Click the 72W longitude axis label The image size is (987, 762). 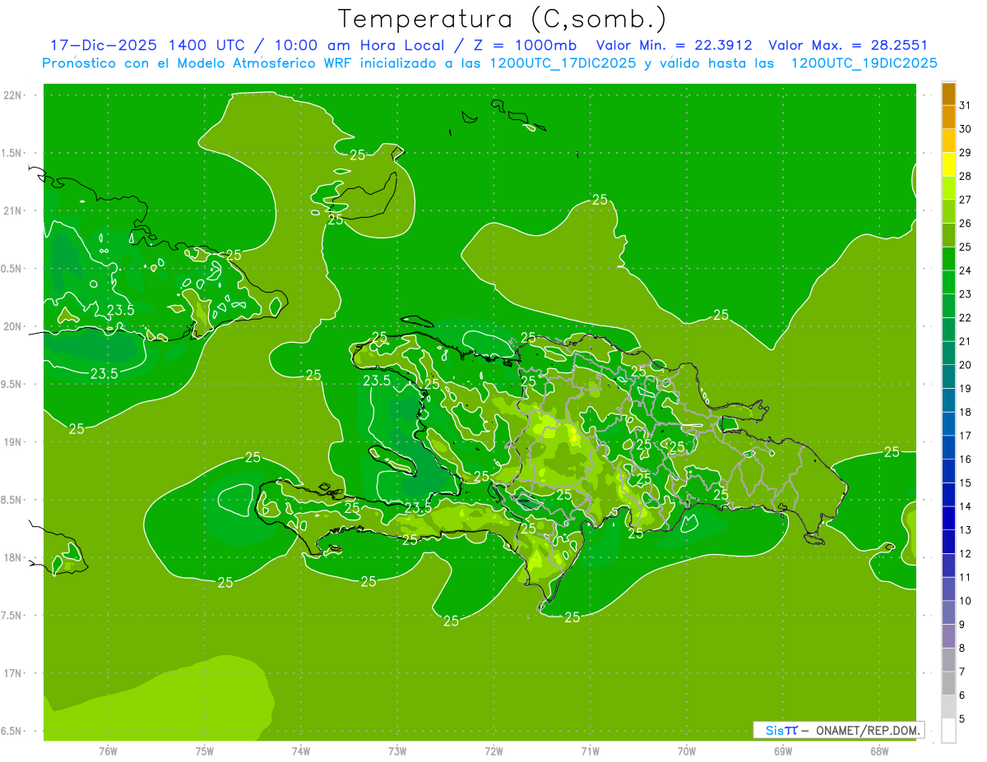click(x=493, y=750)
